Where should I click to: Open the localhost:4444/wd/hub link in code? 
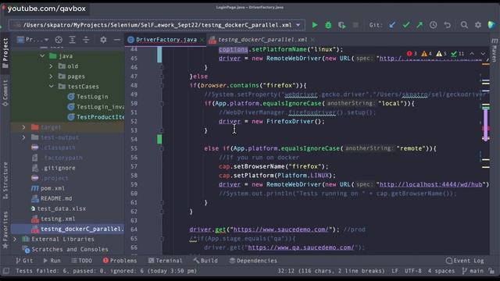(430, 184)
